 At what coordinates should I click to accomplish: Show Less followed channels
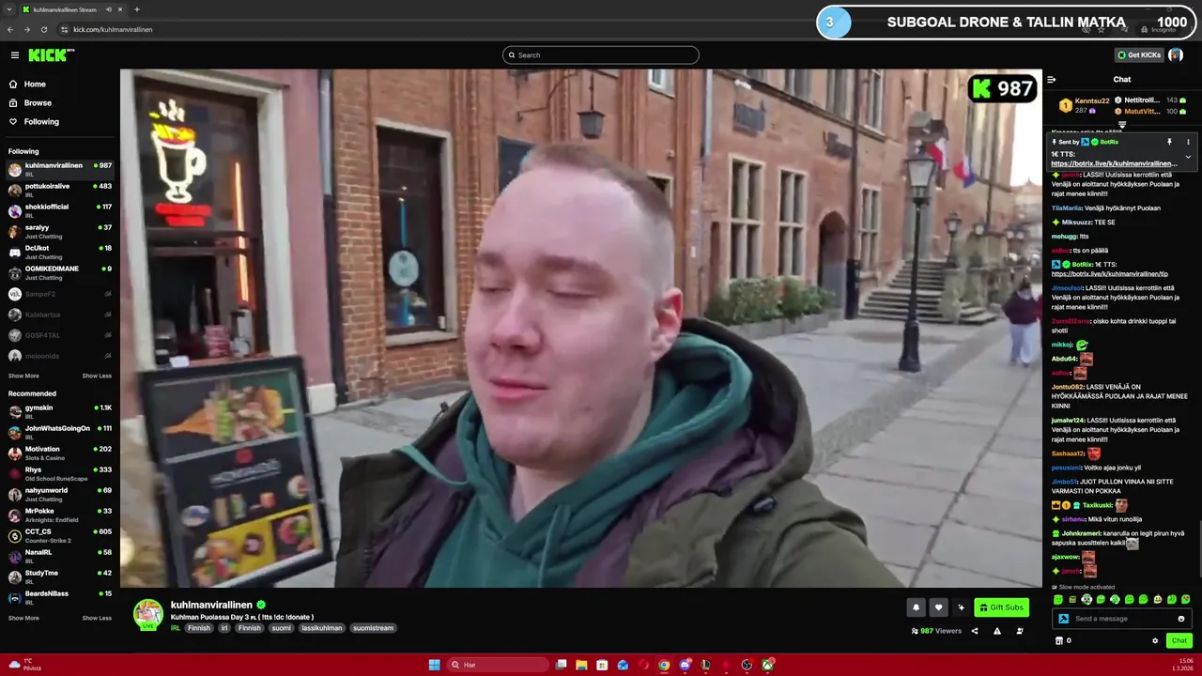(97, 376)
